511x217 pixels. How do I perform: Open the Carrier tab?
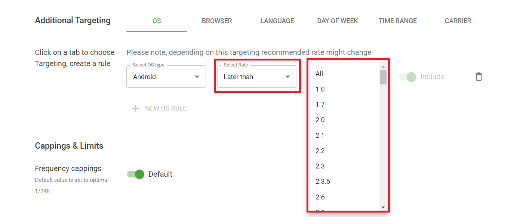pyautogui.click(x=458, y=21)
